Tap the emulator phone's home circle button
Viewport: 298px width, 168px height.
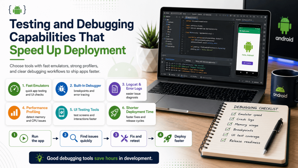click(247, 73)
